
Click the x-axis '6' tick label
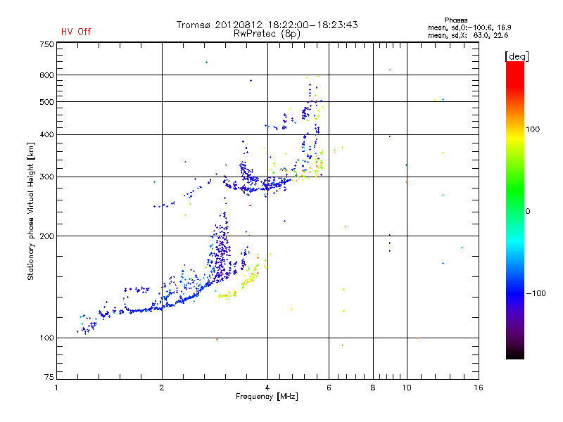point(329,388)
